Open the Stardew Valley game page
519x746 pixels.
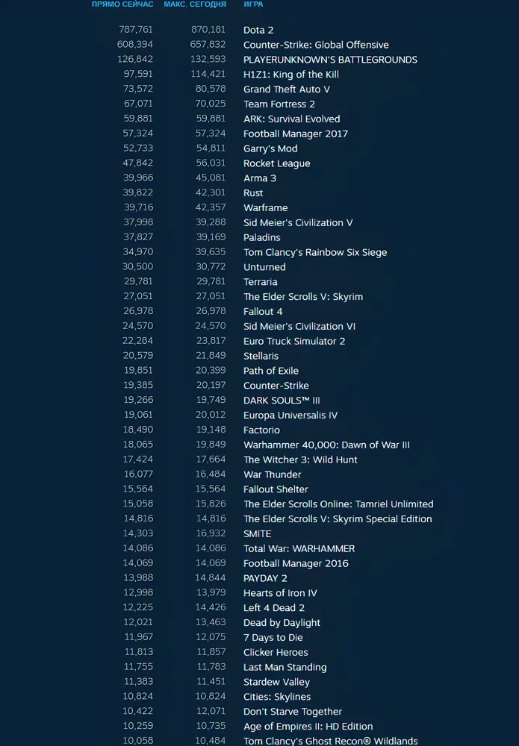coord(276,682)
